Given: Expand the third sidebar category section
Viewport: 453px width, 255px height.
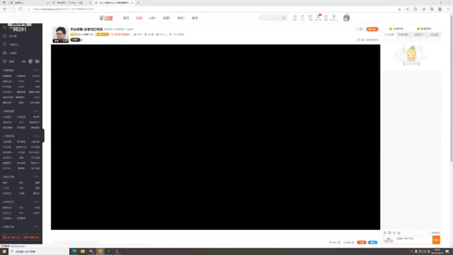Looking at the screenshot, I should click(x=36, y=136).
